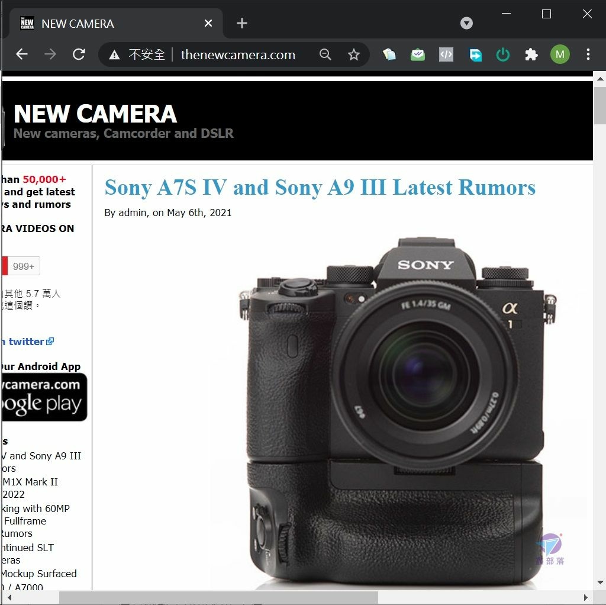Image resolution: width=606 pixels, height=605 pixels.
Task: Click the zoom magnifier icon in address bar
Action: tap(325, 54)
